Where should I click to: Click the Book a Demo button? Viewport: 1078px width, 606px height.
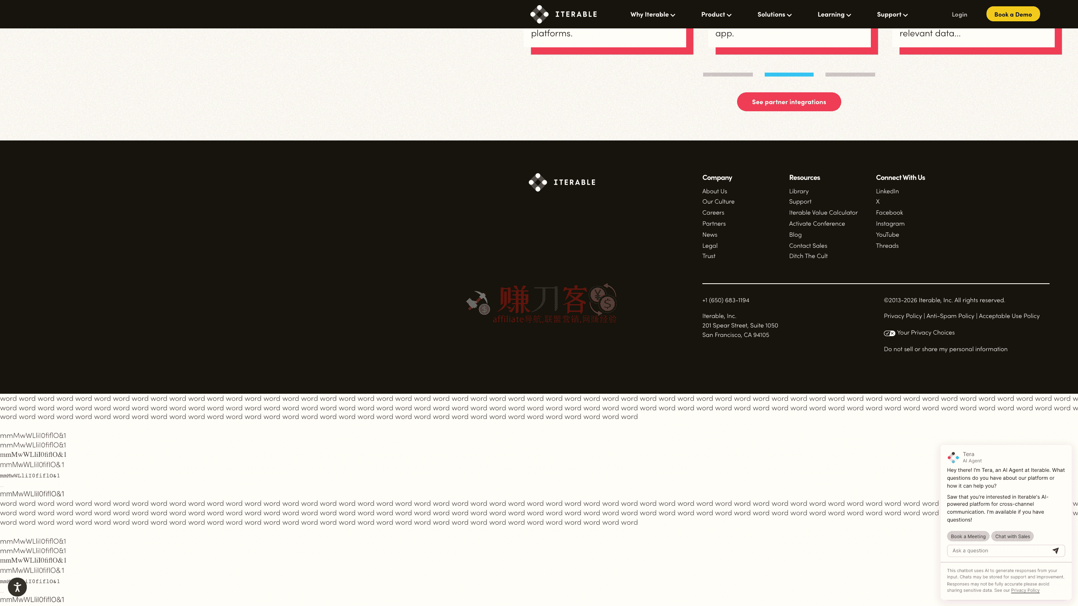1013,14
